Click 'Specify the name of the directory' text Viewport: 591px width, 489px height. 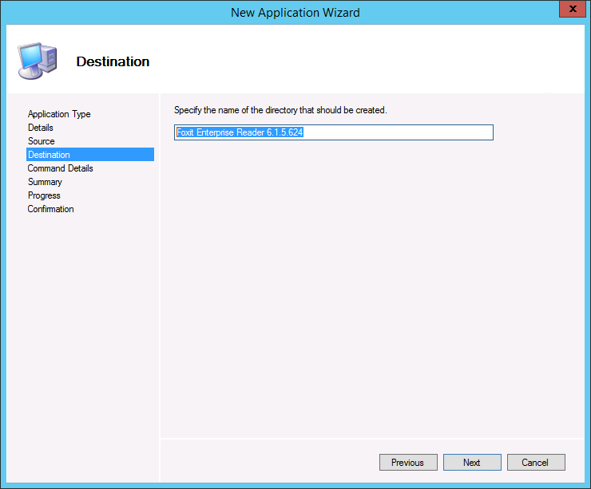pos(280,110)
